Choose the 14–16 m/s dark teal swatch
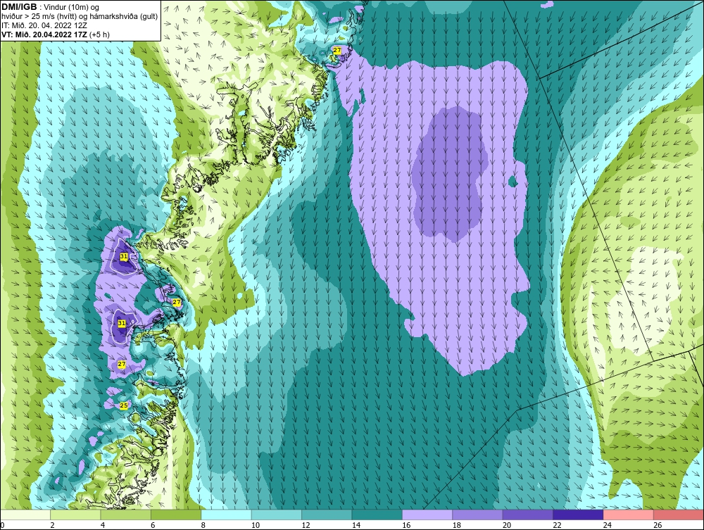 coord(377,515)
